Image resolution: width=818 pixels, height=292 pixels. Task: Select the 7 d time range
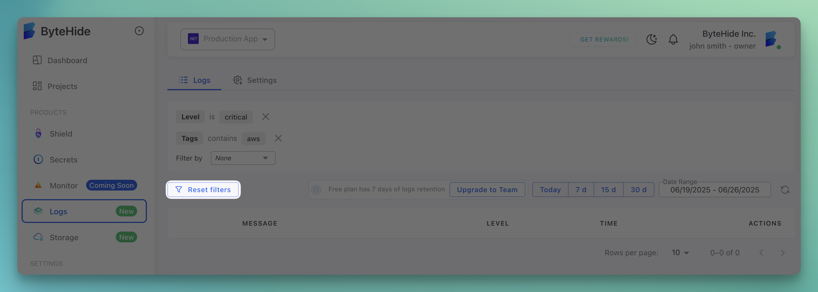tap(580, 189)
